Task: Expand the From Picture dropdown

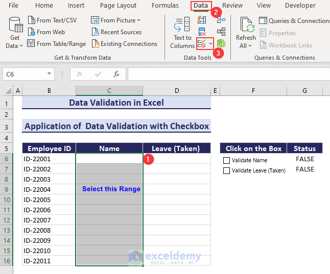Action: click(x=139, y=20)
